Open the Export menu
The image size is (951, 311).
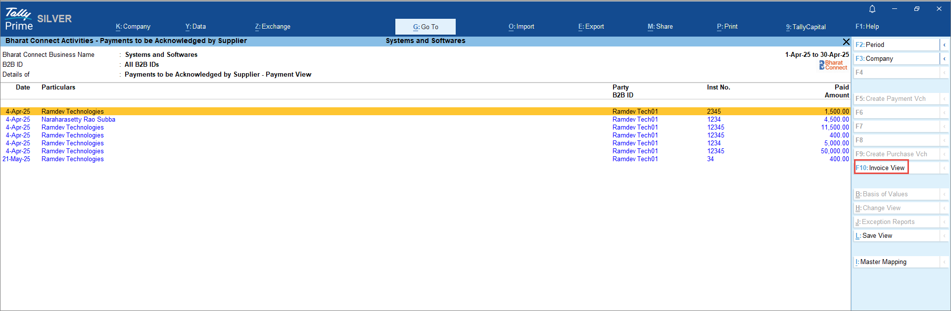(x=591, y=27)
